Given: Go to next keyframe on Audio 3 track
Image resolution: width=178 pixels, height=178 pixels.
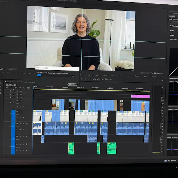Looking at the screenshot, I should (27, 150).
